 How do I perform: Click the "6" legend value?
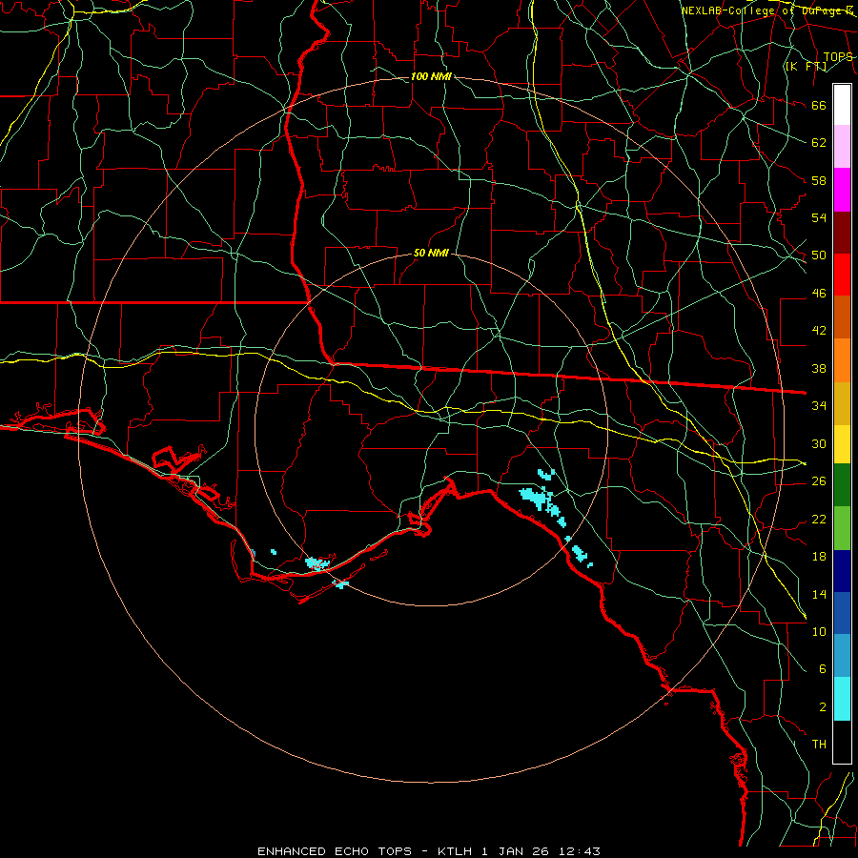pyautogui.click(x=823, y=668)
